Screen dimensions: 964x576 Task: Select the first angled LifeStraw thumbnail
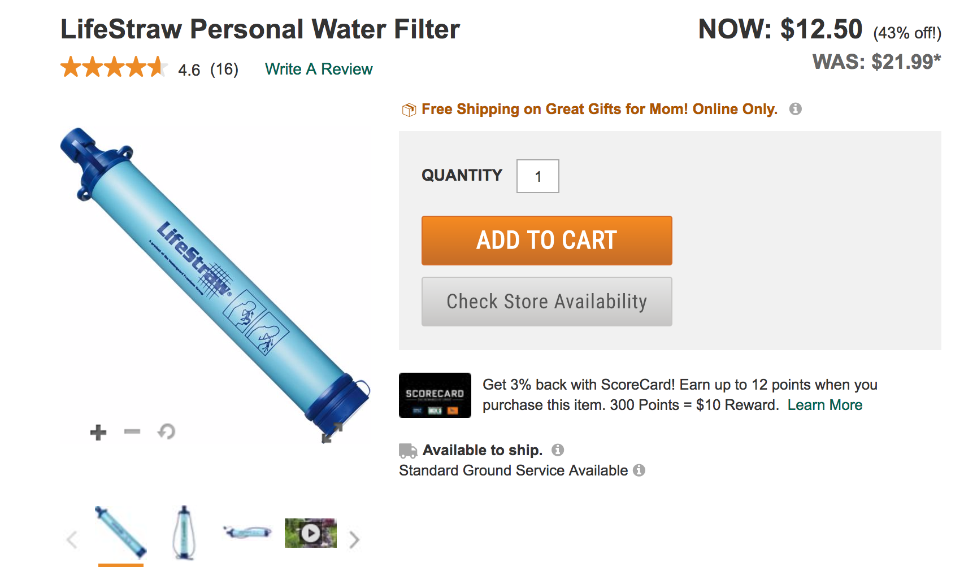[x=121, y=533]
